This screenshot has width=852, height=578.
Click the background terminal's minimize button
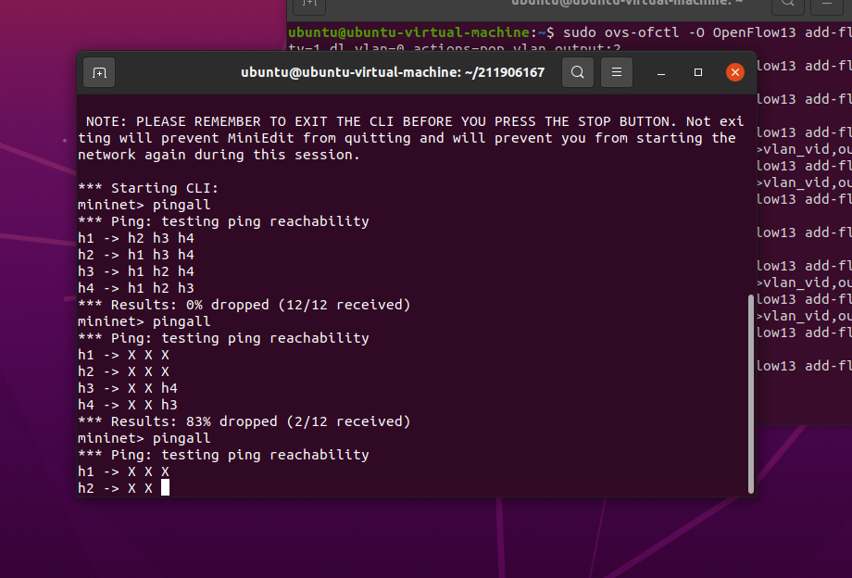[x=827, y=5]
